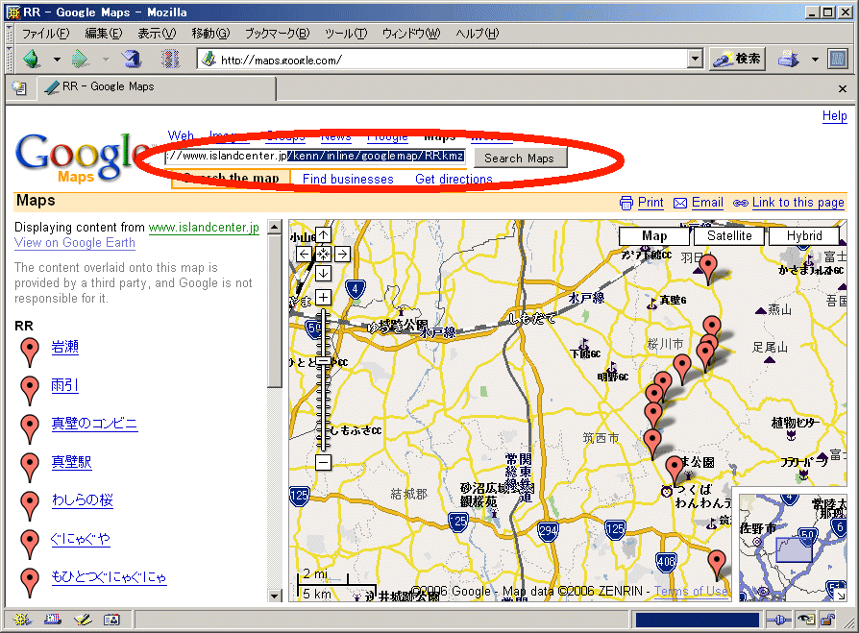Pan the map down with arrow
Image resolution: width=859 pixels, height=633 pixels.
[323, 273]
